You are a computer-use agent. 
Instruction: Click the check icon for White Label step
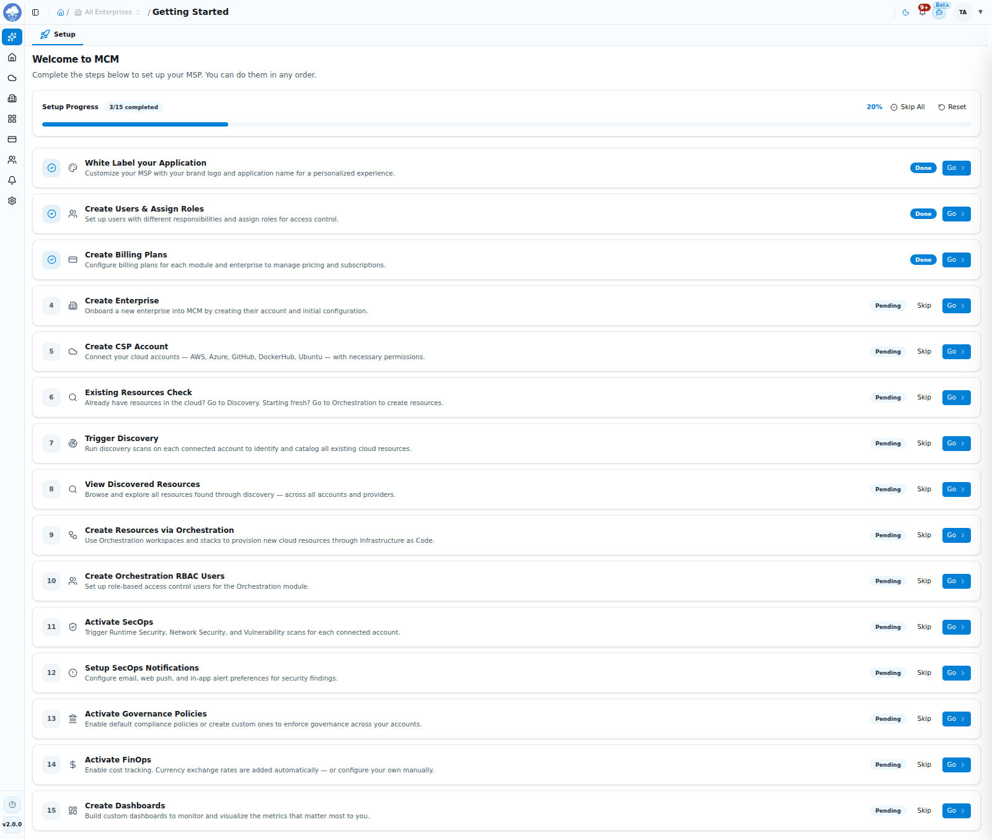(x=51, y=168)
